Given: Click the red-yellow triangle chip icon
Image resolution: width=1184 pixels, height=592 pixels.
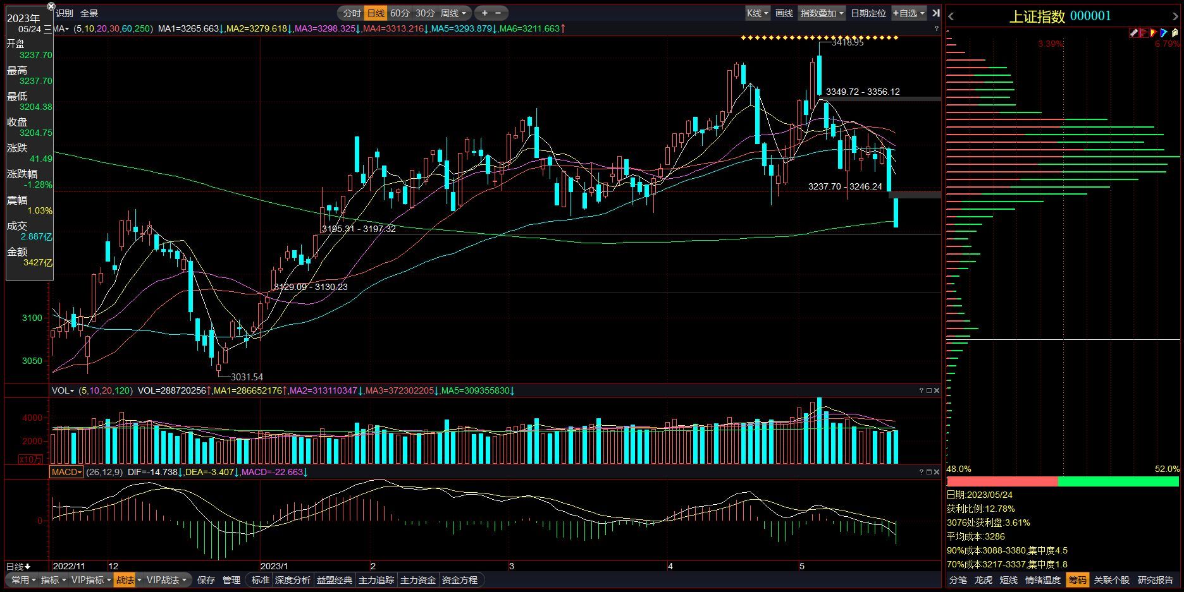Looking at the screenshot, I should (1154, 33).
